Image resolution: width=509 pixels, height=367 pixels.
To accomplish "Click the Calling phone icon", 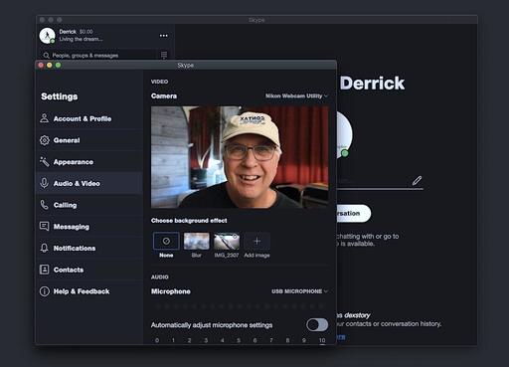I will 44,205.
